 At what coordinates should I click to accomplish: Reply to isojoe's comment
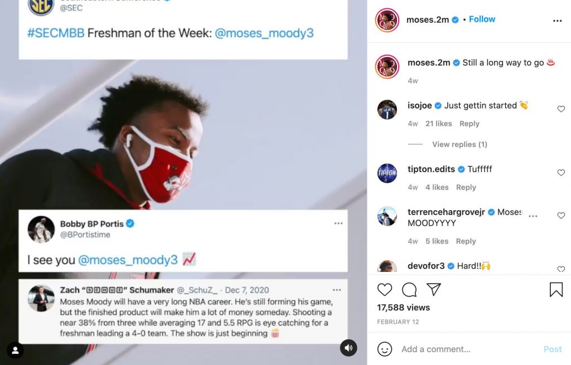(469, 124)
